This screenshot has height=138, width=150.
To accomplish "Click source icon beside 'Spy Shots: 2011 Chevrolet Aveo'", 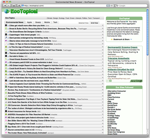I will click(6, 127).
